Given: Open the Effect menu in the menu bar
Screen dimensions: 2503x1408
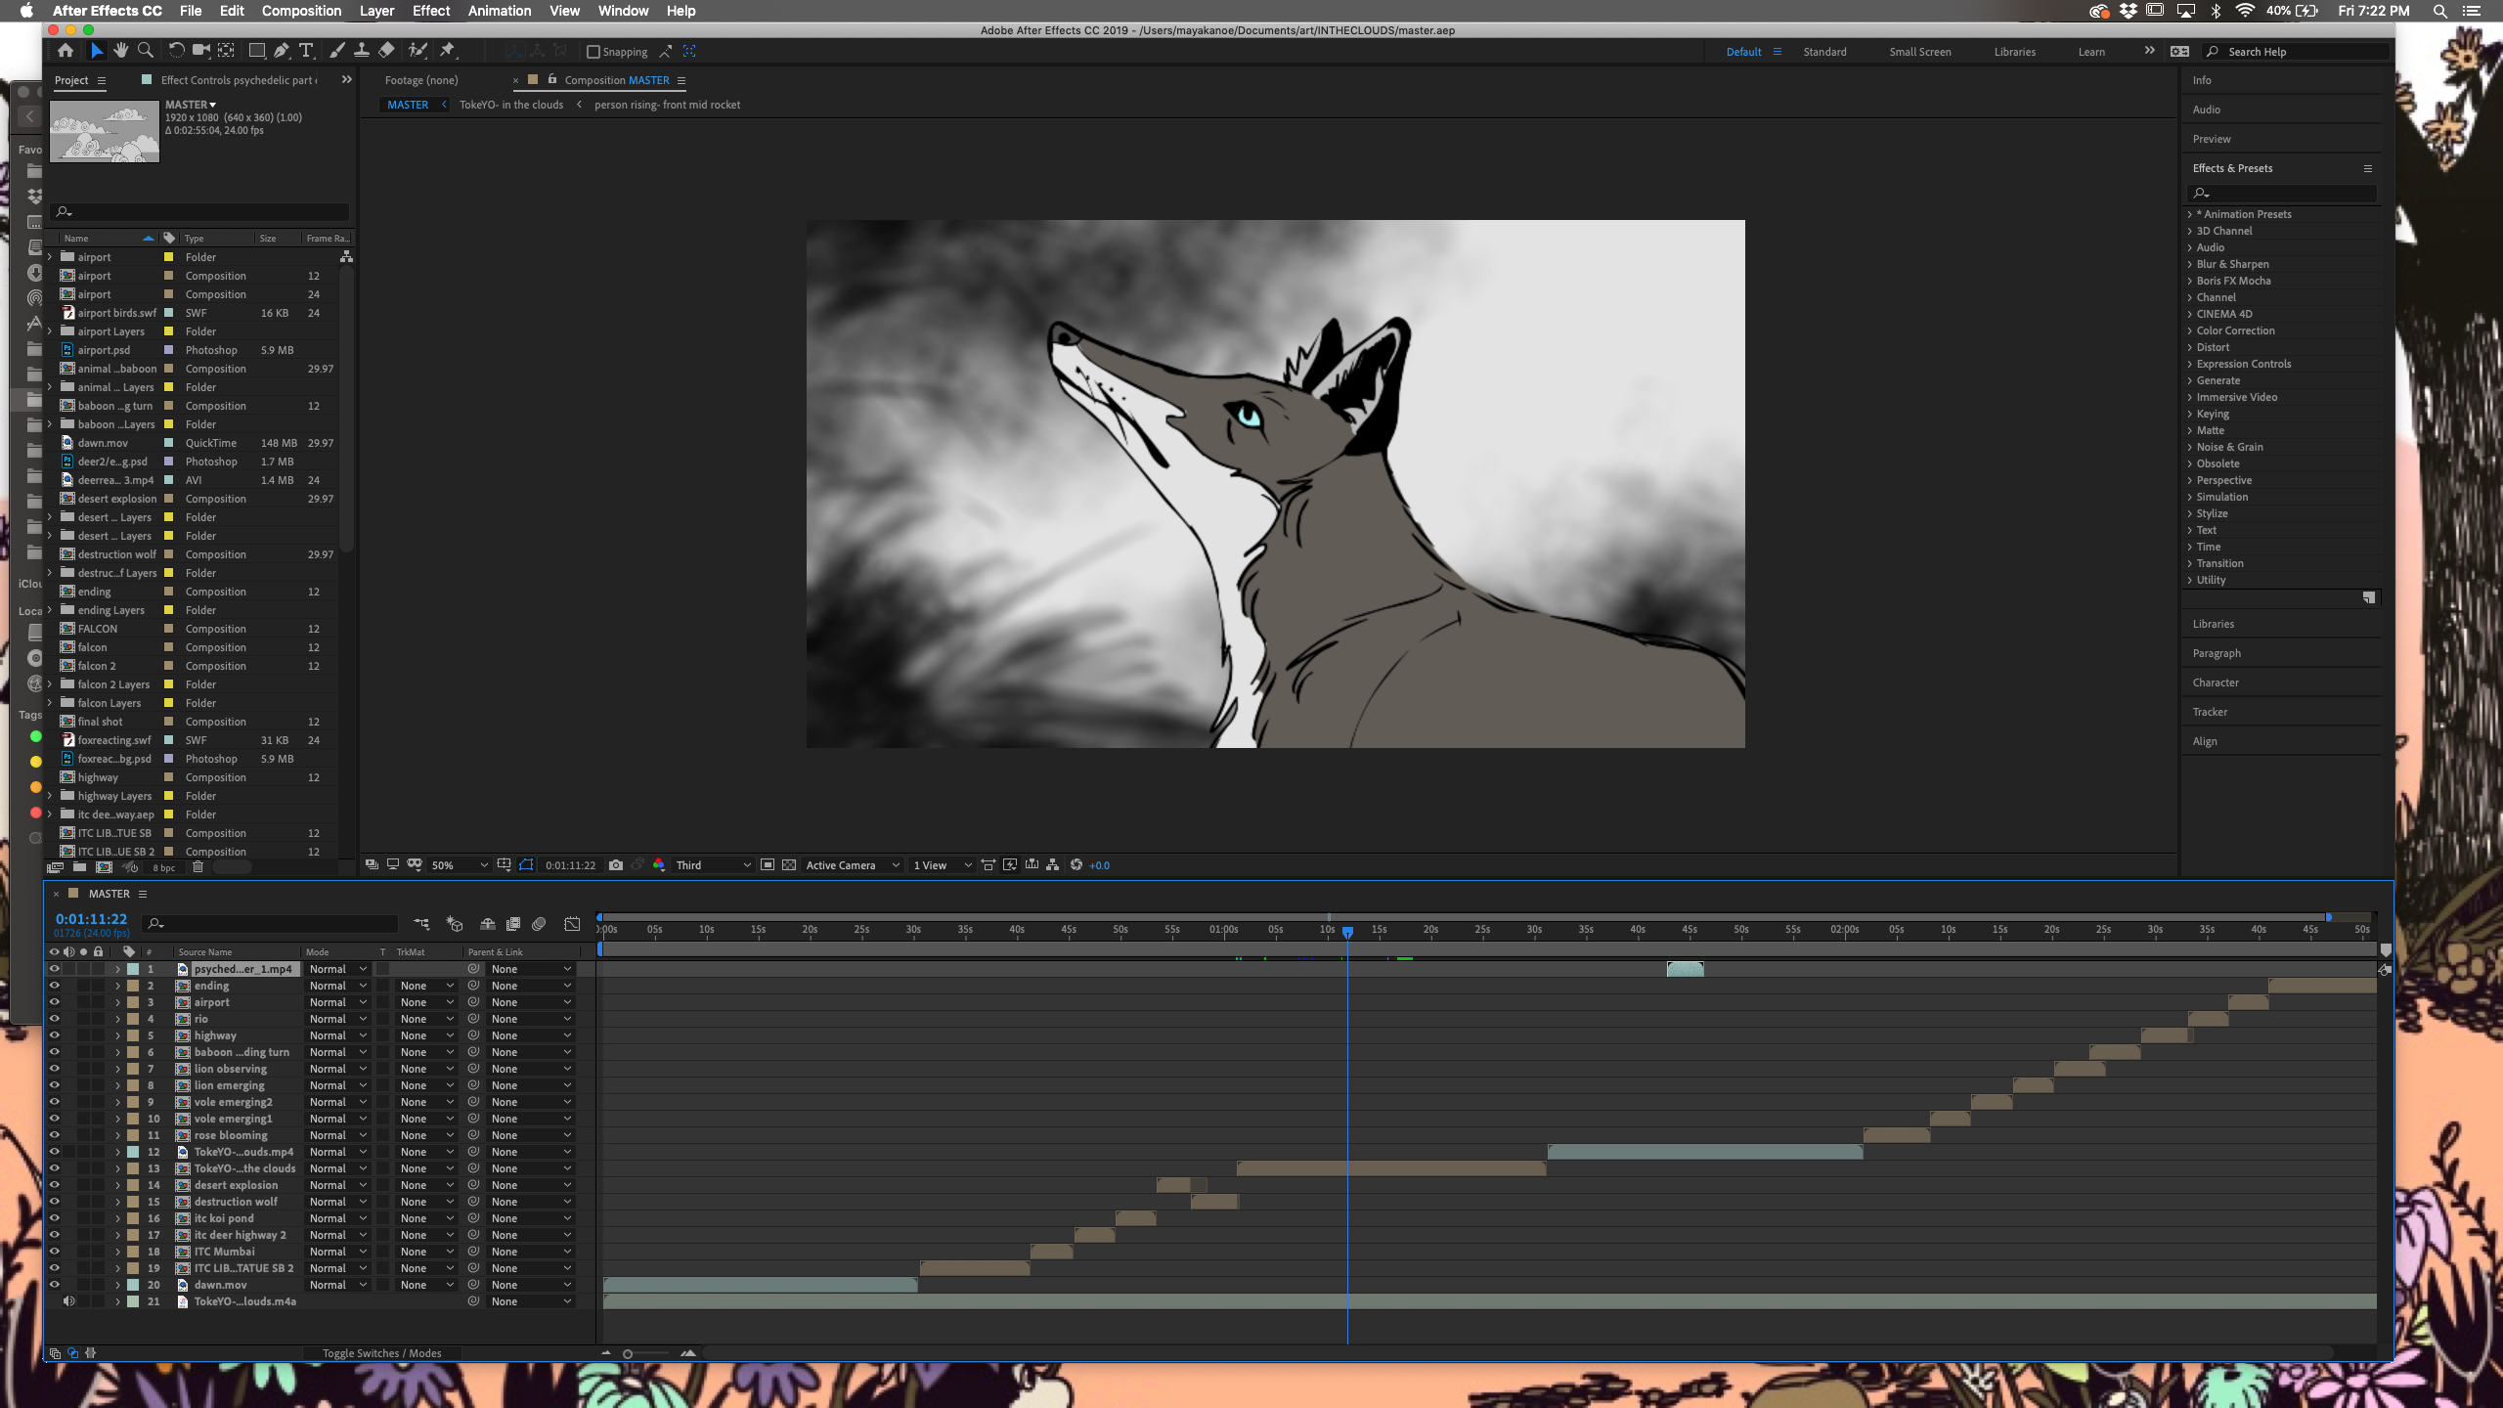Looking at the screenshot, I should 430,11.
